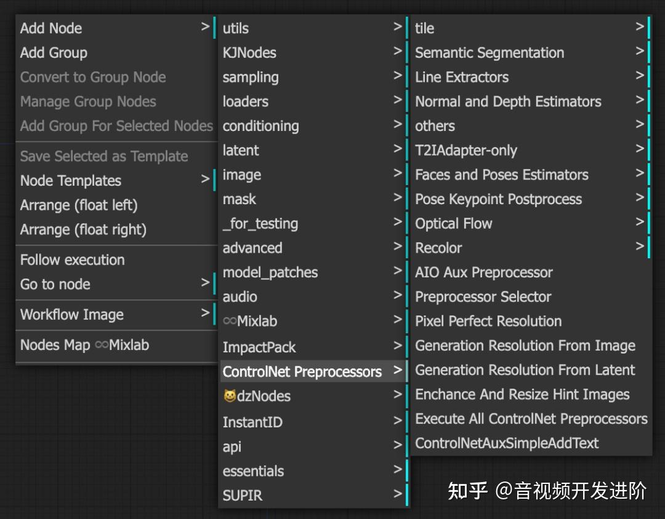This screenshot has width=665, height=519.
Task: Open Nodes Map Mixlab entry
Action: [x=85, y=346]
